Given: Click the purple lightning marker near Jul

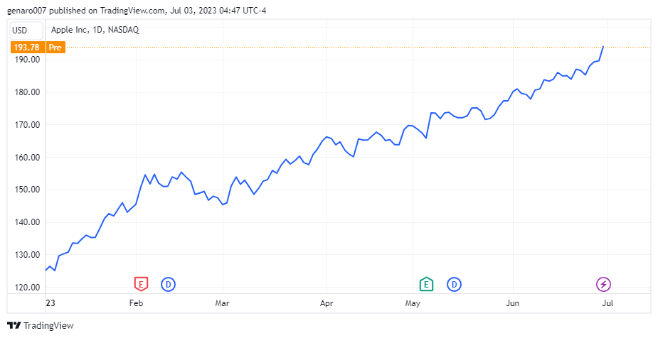Looking at the screenshot, I should [603, 285].
